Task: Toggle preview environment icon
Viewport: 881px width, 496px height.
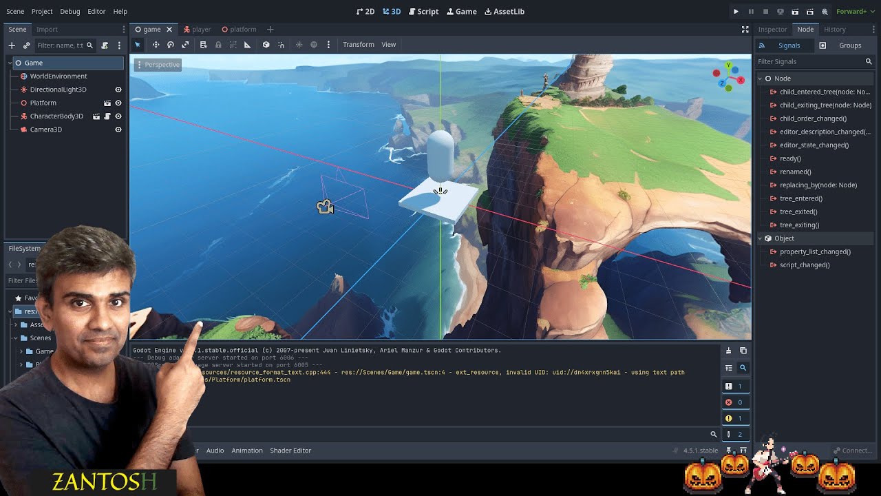Action: [x=314, y=45]
